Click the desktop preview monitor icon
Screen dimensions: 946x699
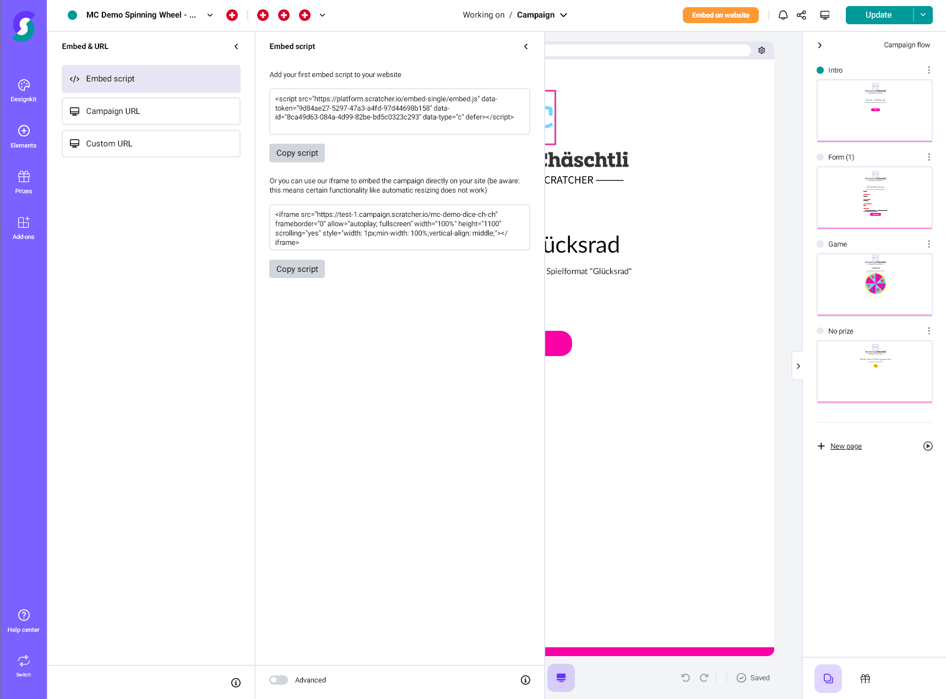(824, 15)
